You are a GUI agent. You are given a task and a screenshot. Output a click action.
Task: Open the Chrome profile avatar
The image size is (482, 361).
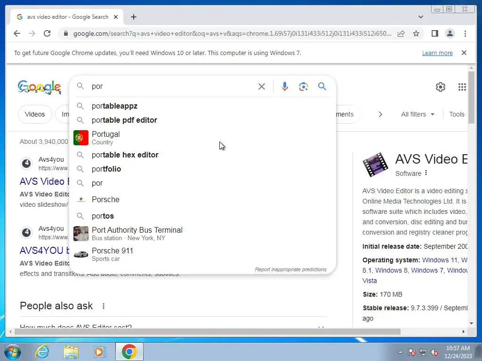pos(450,33)
